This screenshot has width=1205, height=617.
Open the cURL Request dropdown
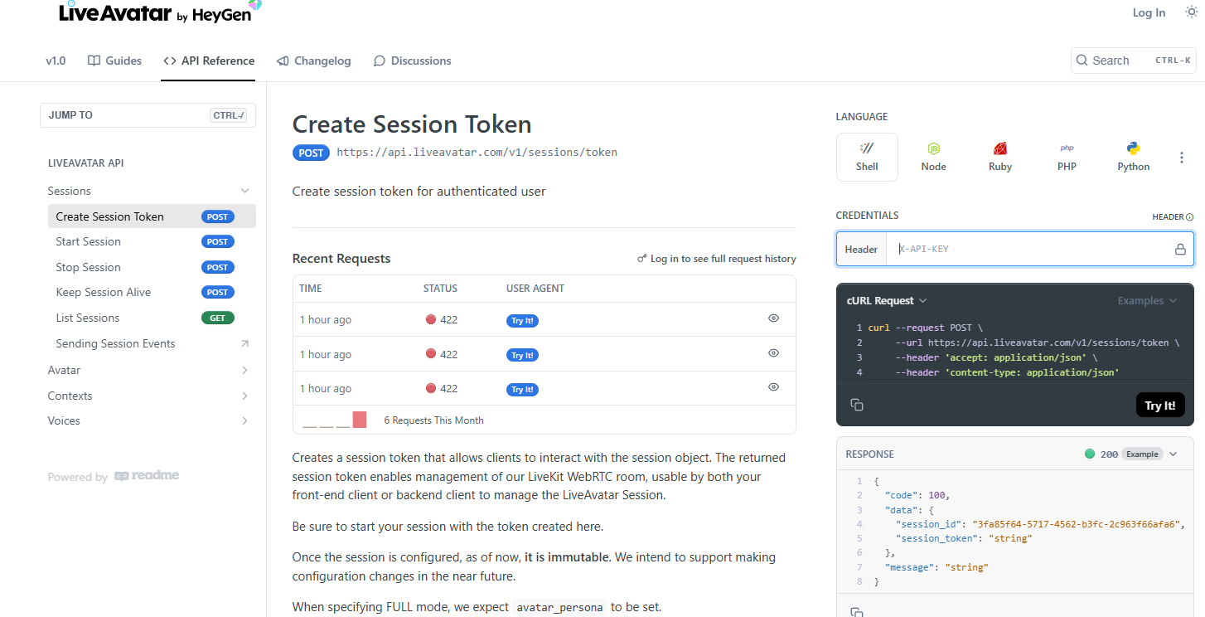tap(887, 300)
